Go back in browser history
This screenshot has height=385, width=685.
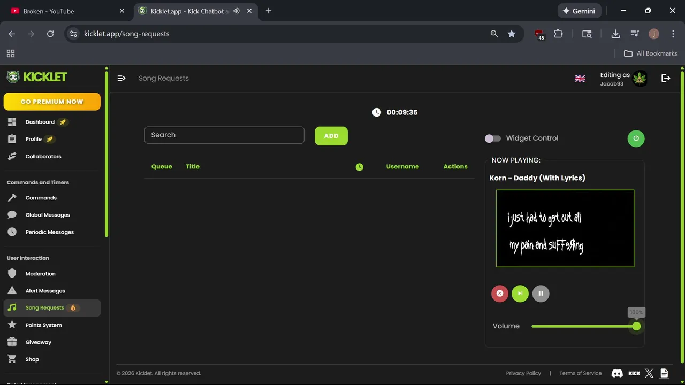12,34
